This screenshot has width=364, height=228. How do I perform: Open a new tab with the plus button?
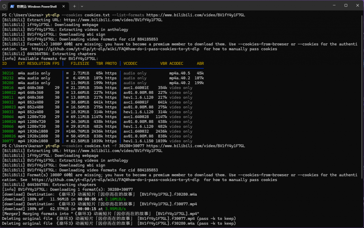(x=75, y=6)
